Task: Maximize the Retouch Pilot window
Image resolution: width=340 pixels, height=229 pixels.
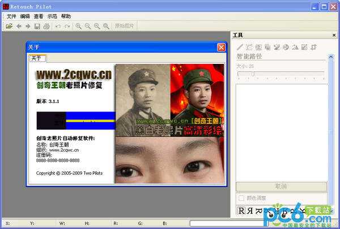Action: coord(324,7)
